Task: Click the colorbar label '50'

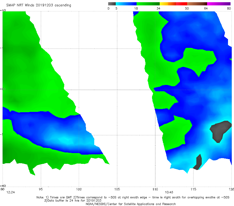Action: 187,9
